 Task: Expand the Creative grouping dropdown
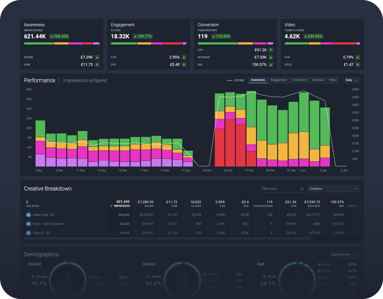point(333,189)
